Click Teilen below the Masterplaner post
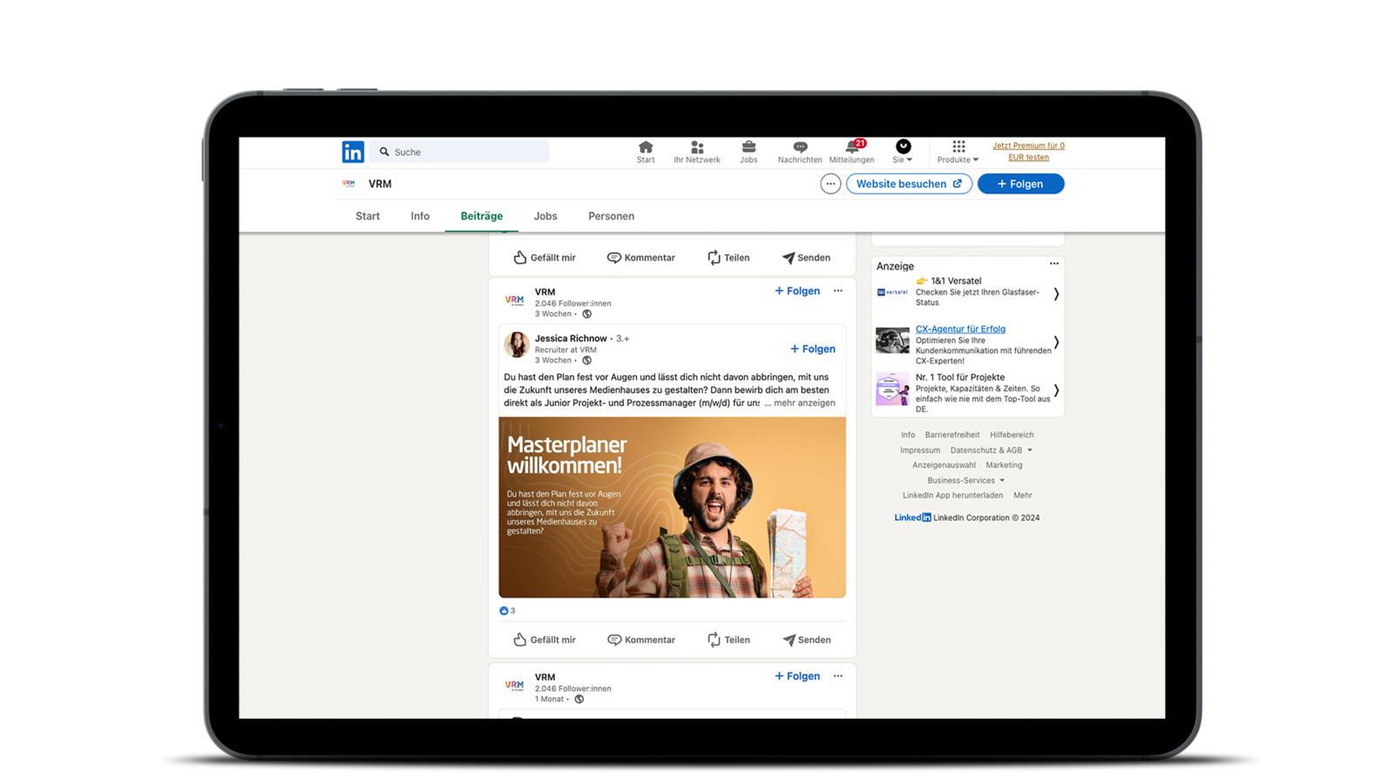1394x784 pixels. coord(728,639)
